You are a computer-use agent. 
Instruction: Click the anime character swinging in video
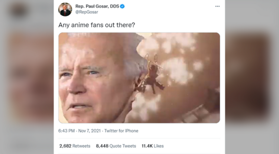[x=151, y=75]
